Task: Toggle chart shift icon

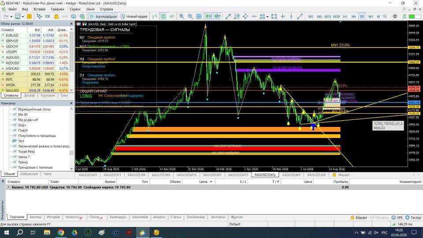Action: coord(217,16)
